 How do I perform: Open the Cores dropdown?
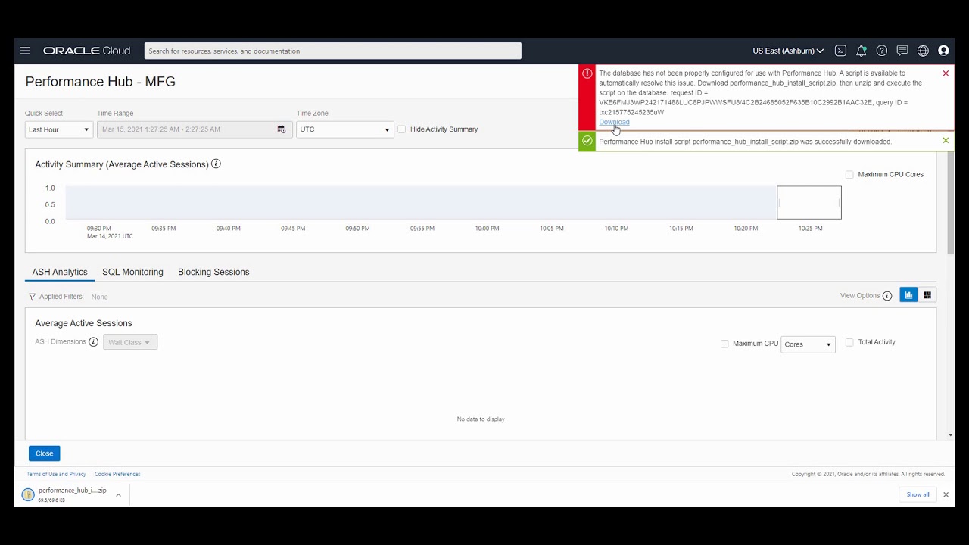(x=808, y=344)
